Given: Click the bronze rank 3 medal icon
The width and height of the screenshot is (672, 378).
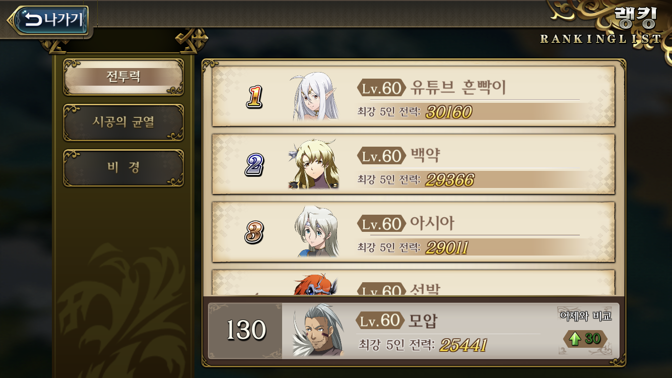Looking at the screenshot, I should pyautogui.click(x=254, y=232).
